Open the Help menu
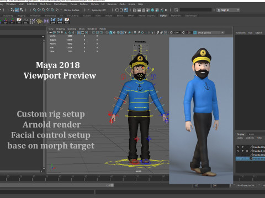The image size is (265, 198). [x=140, y=4]
